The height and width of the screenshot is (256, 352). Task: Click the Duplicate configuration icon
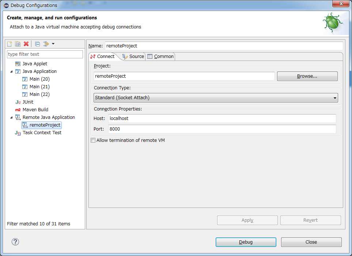point(18,44)
